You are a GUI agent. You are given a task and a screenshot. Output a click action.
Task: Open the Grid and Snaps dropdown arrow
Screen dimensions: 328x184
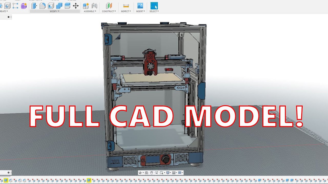(x=176, y=173)
